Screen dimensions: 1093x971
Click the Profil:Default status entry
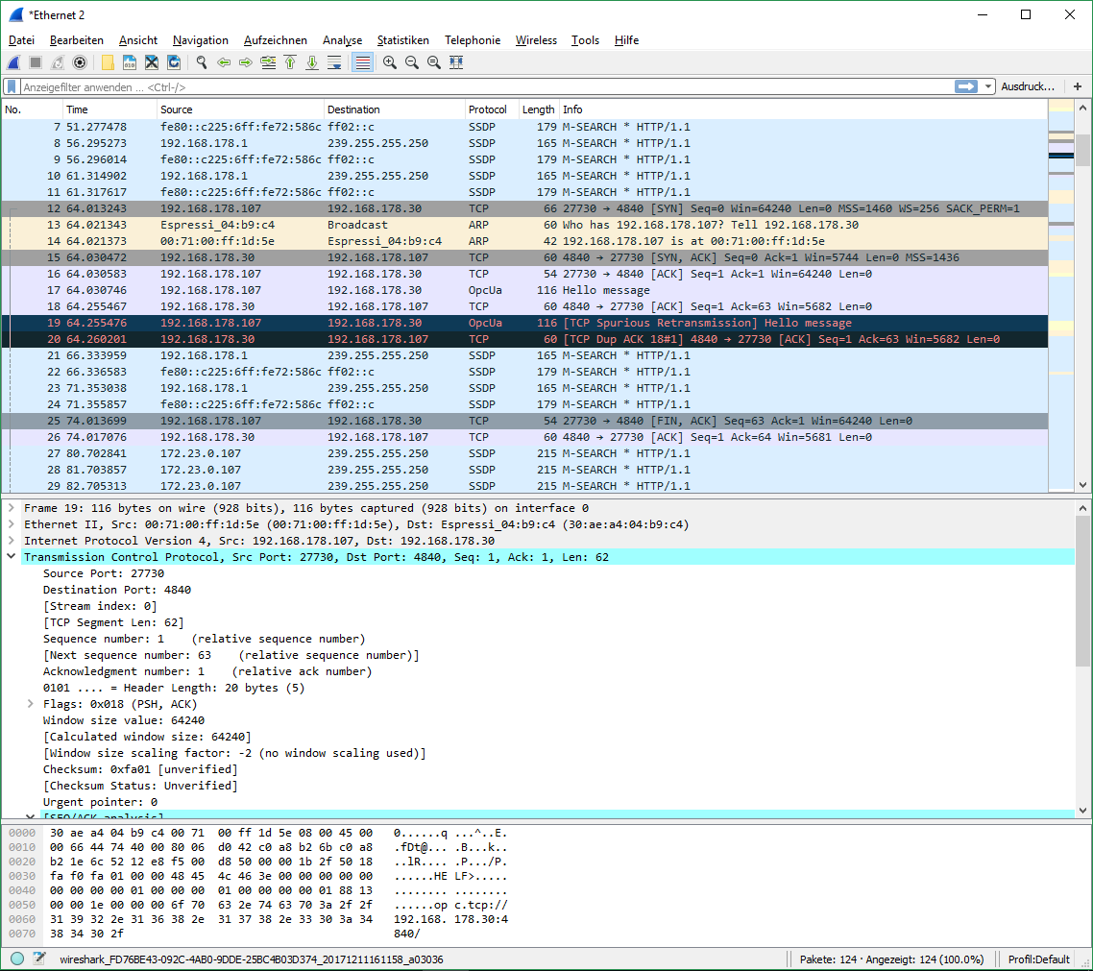[1038, 959]
